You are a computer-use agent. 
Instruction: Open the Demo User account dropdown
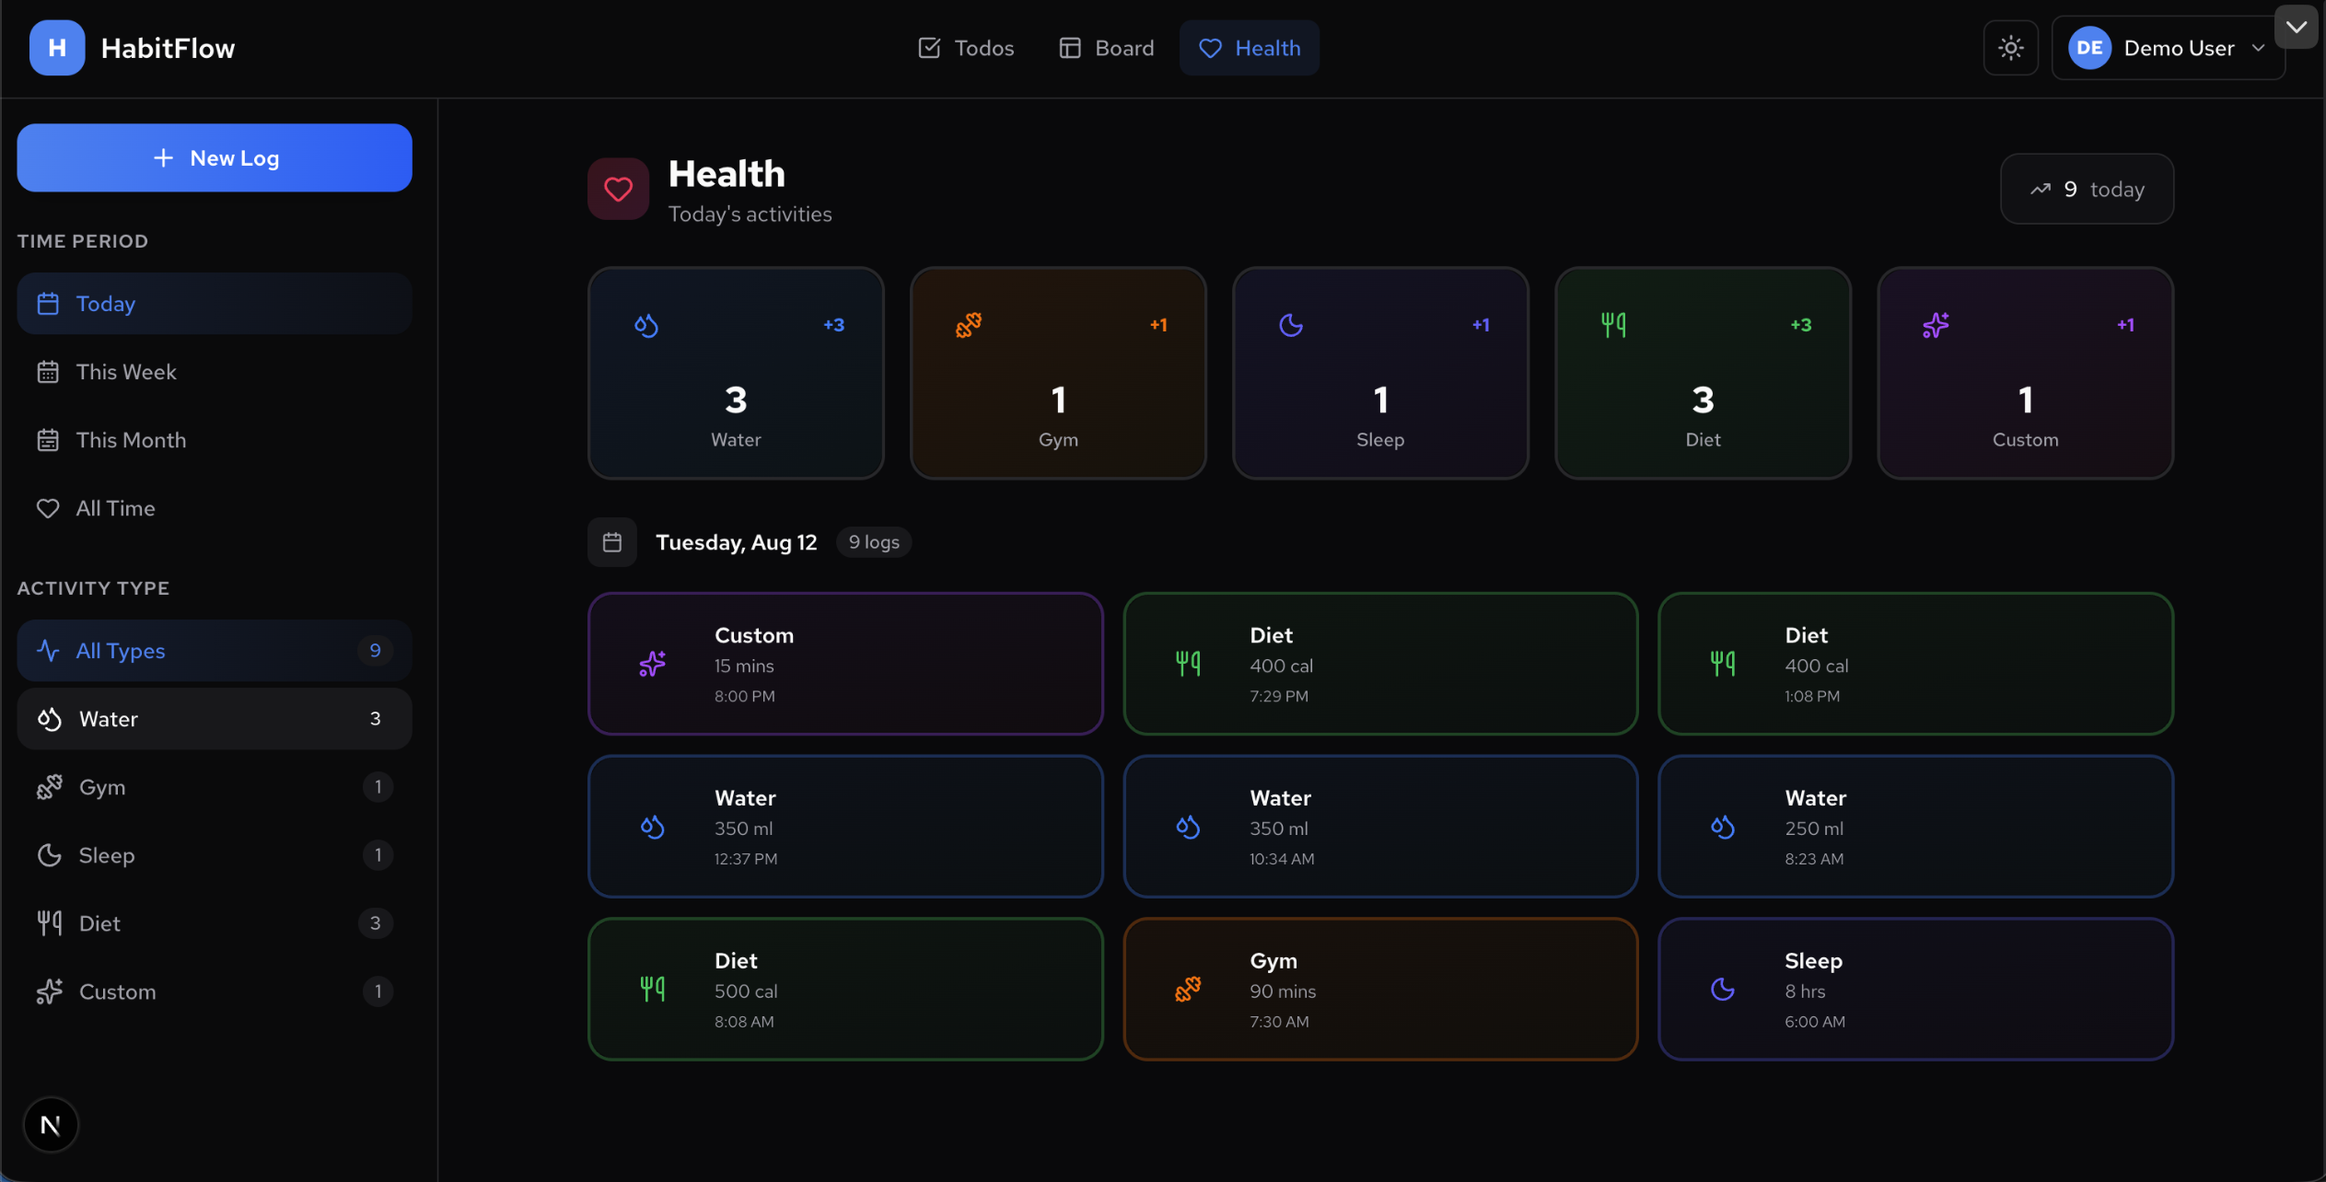pos(2166,48)
